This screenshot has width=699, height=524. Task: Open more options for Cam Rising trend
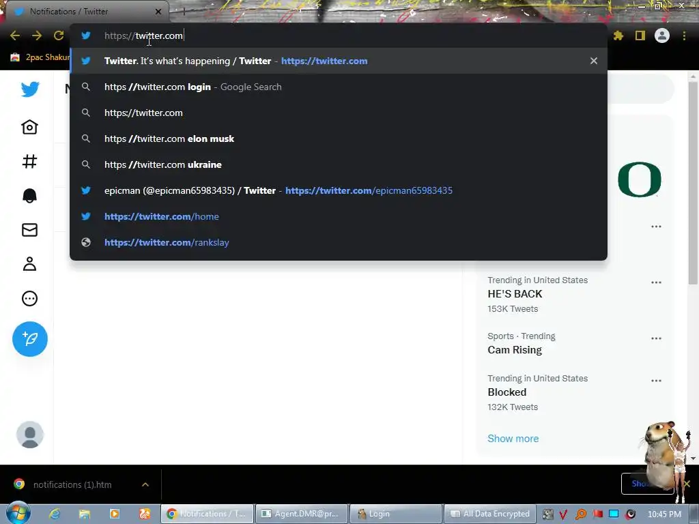656,338
